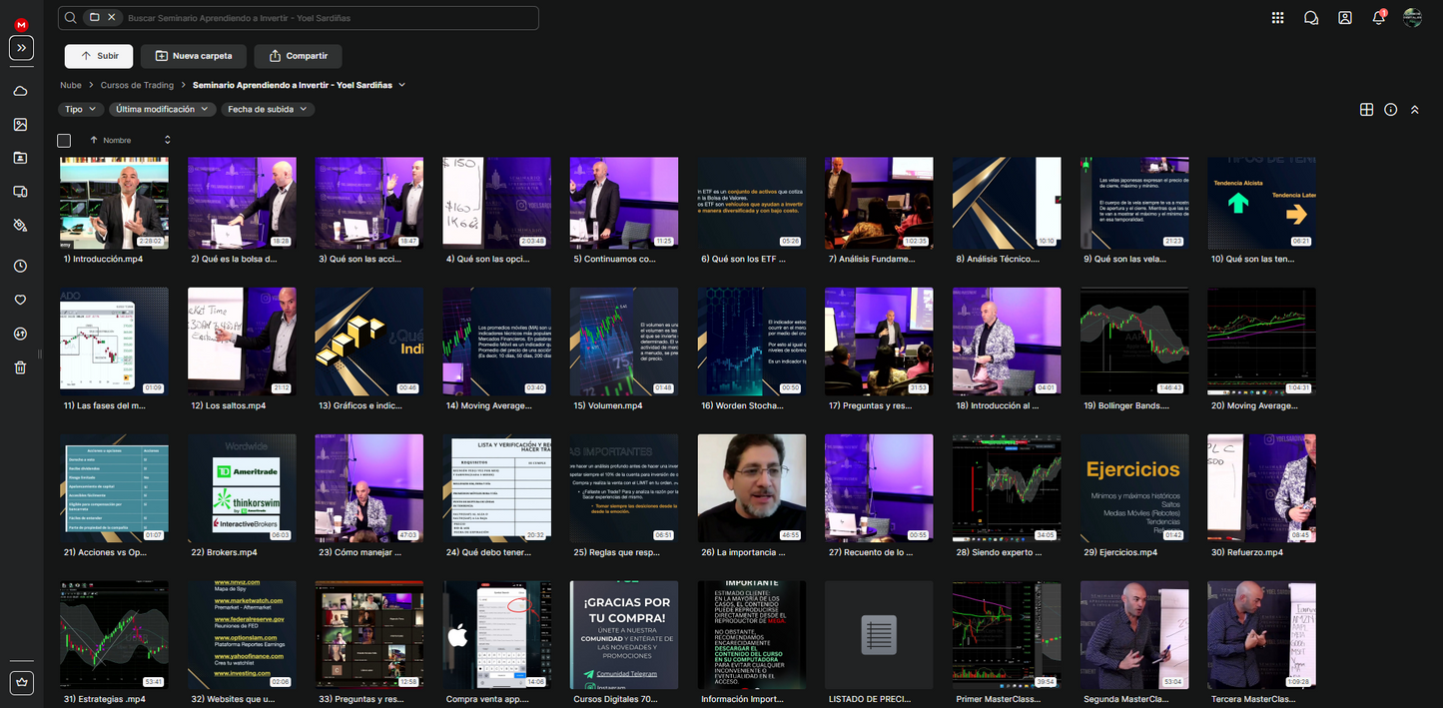Screen dimensions: 1443x708
Task: Go to Cursos de Trading breadcrumb
Action: click(x=137, y=86)
